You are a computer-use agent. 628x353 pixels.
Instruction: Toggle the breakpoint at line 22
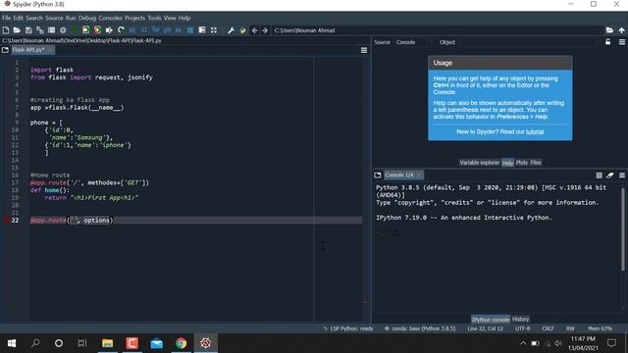(6, 220)
